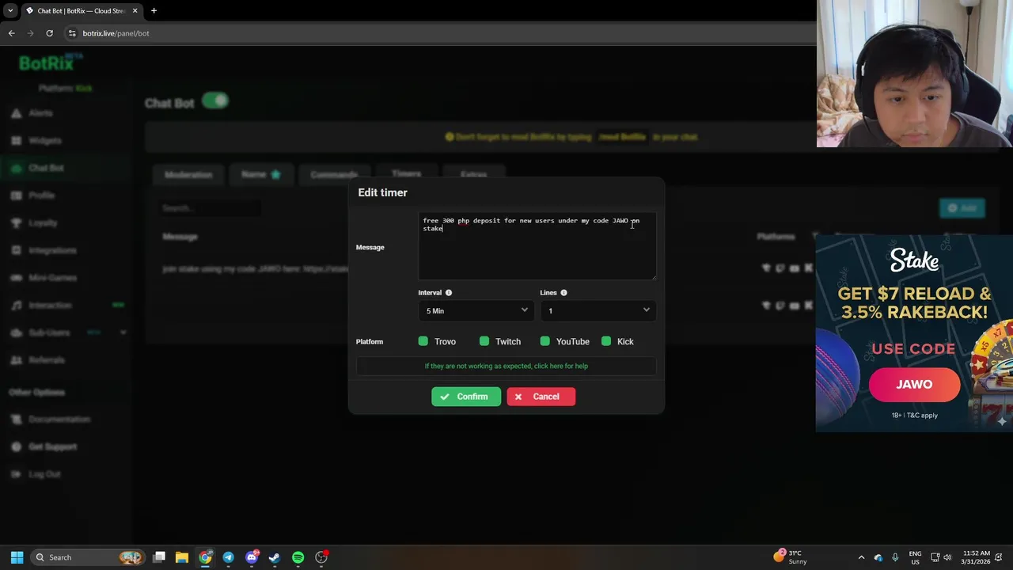Toggle the Kick platform checkbox
1013x570 pixels.
pos(606,341)
